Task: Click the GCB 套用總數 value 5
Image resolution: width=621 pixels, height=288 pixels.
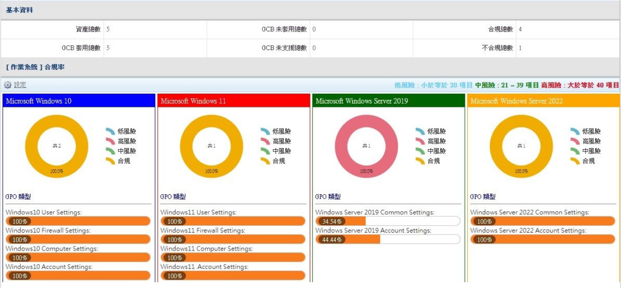Action: coord(108,48)
